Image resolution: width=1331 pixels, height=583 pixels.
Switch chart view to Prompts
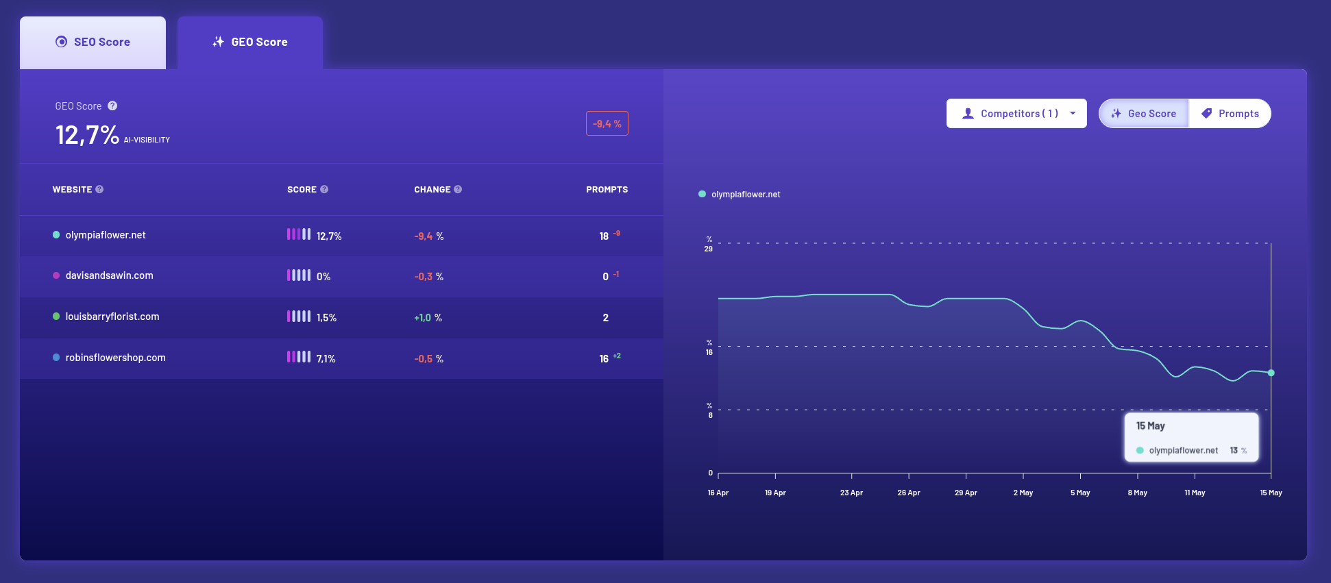point(1230,114)
